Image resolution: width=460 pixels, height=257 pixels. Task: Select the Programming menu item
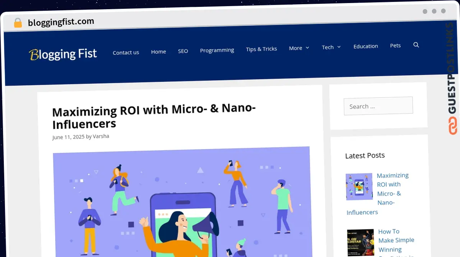tap(217, 50)
